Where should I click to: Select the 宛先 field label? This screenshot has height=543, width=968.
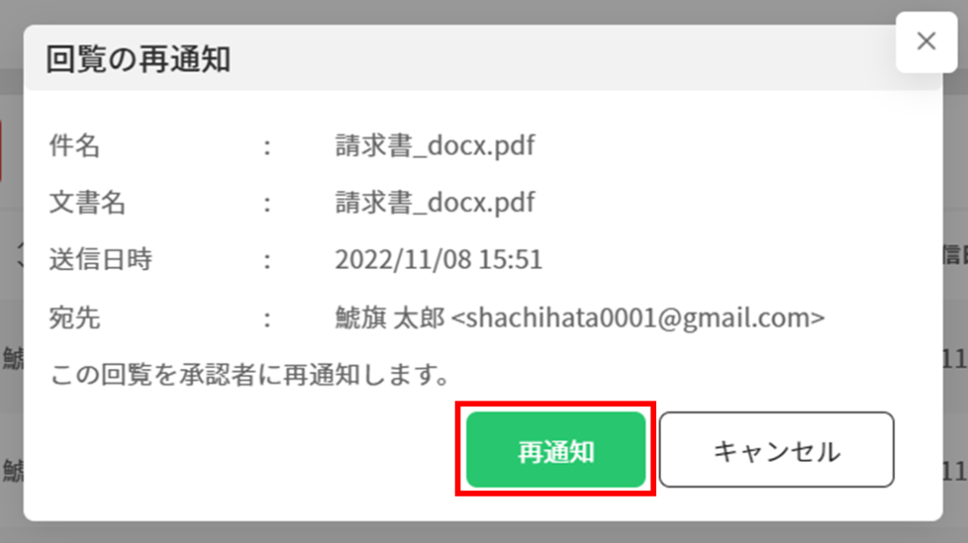click(75, 318)
